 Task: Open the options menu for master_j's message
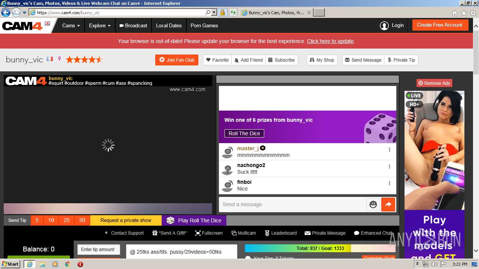coord(389,149)
